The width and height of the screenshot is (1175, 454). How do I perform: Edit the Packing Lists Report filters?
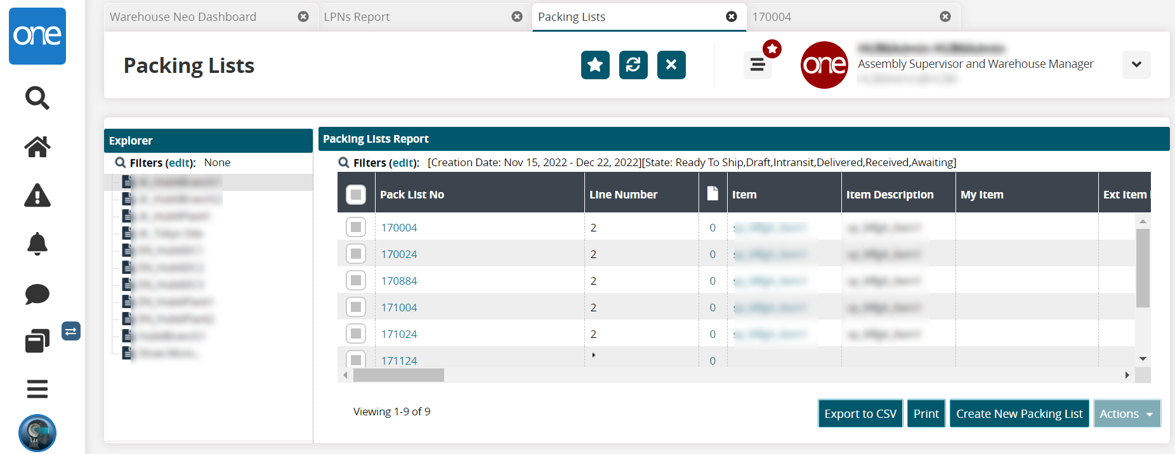tap(402, 163)
